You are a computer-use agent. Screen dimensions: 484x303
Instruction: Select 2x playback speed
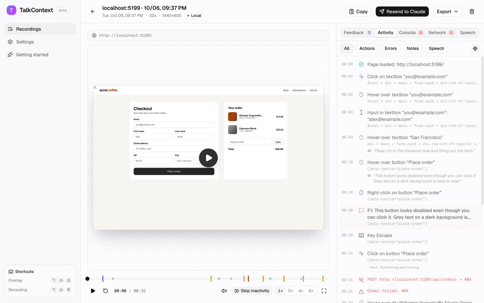[x=290, y=291]
